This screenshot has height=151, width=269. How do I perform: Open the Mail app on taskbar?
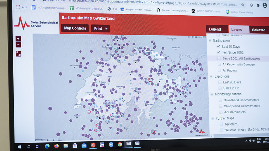click(84, 145)
